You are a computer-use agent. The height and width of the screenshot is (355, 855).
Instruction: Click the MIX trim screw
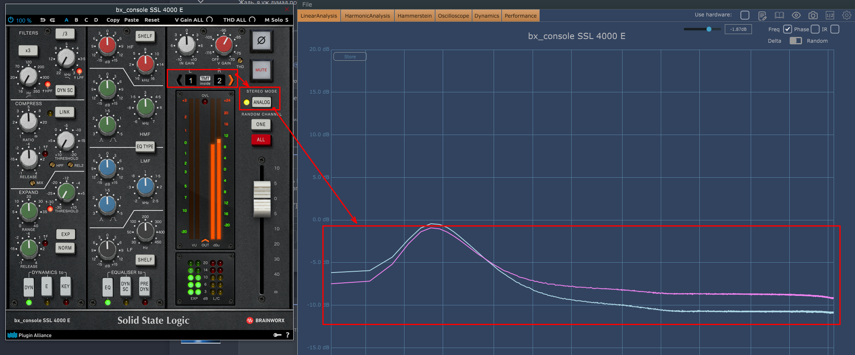[32, 183]
